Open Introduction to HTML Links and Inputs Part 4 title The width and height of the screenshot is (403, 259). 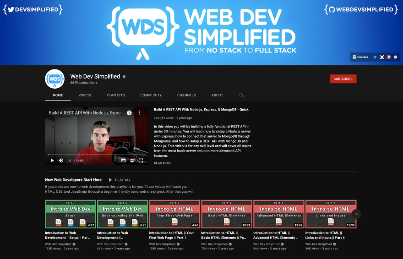[x=325, y=235]
